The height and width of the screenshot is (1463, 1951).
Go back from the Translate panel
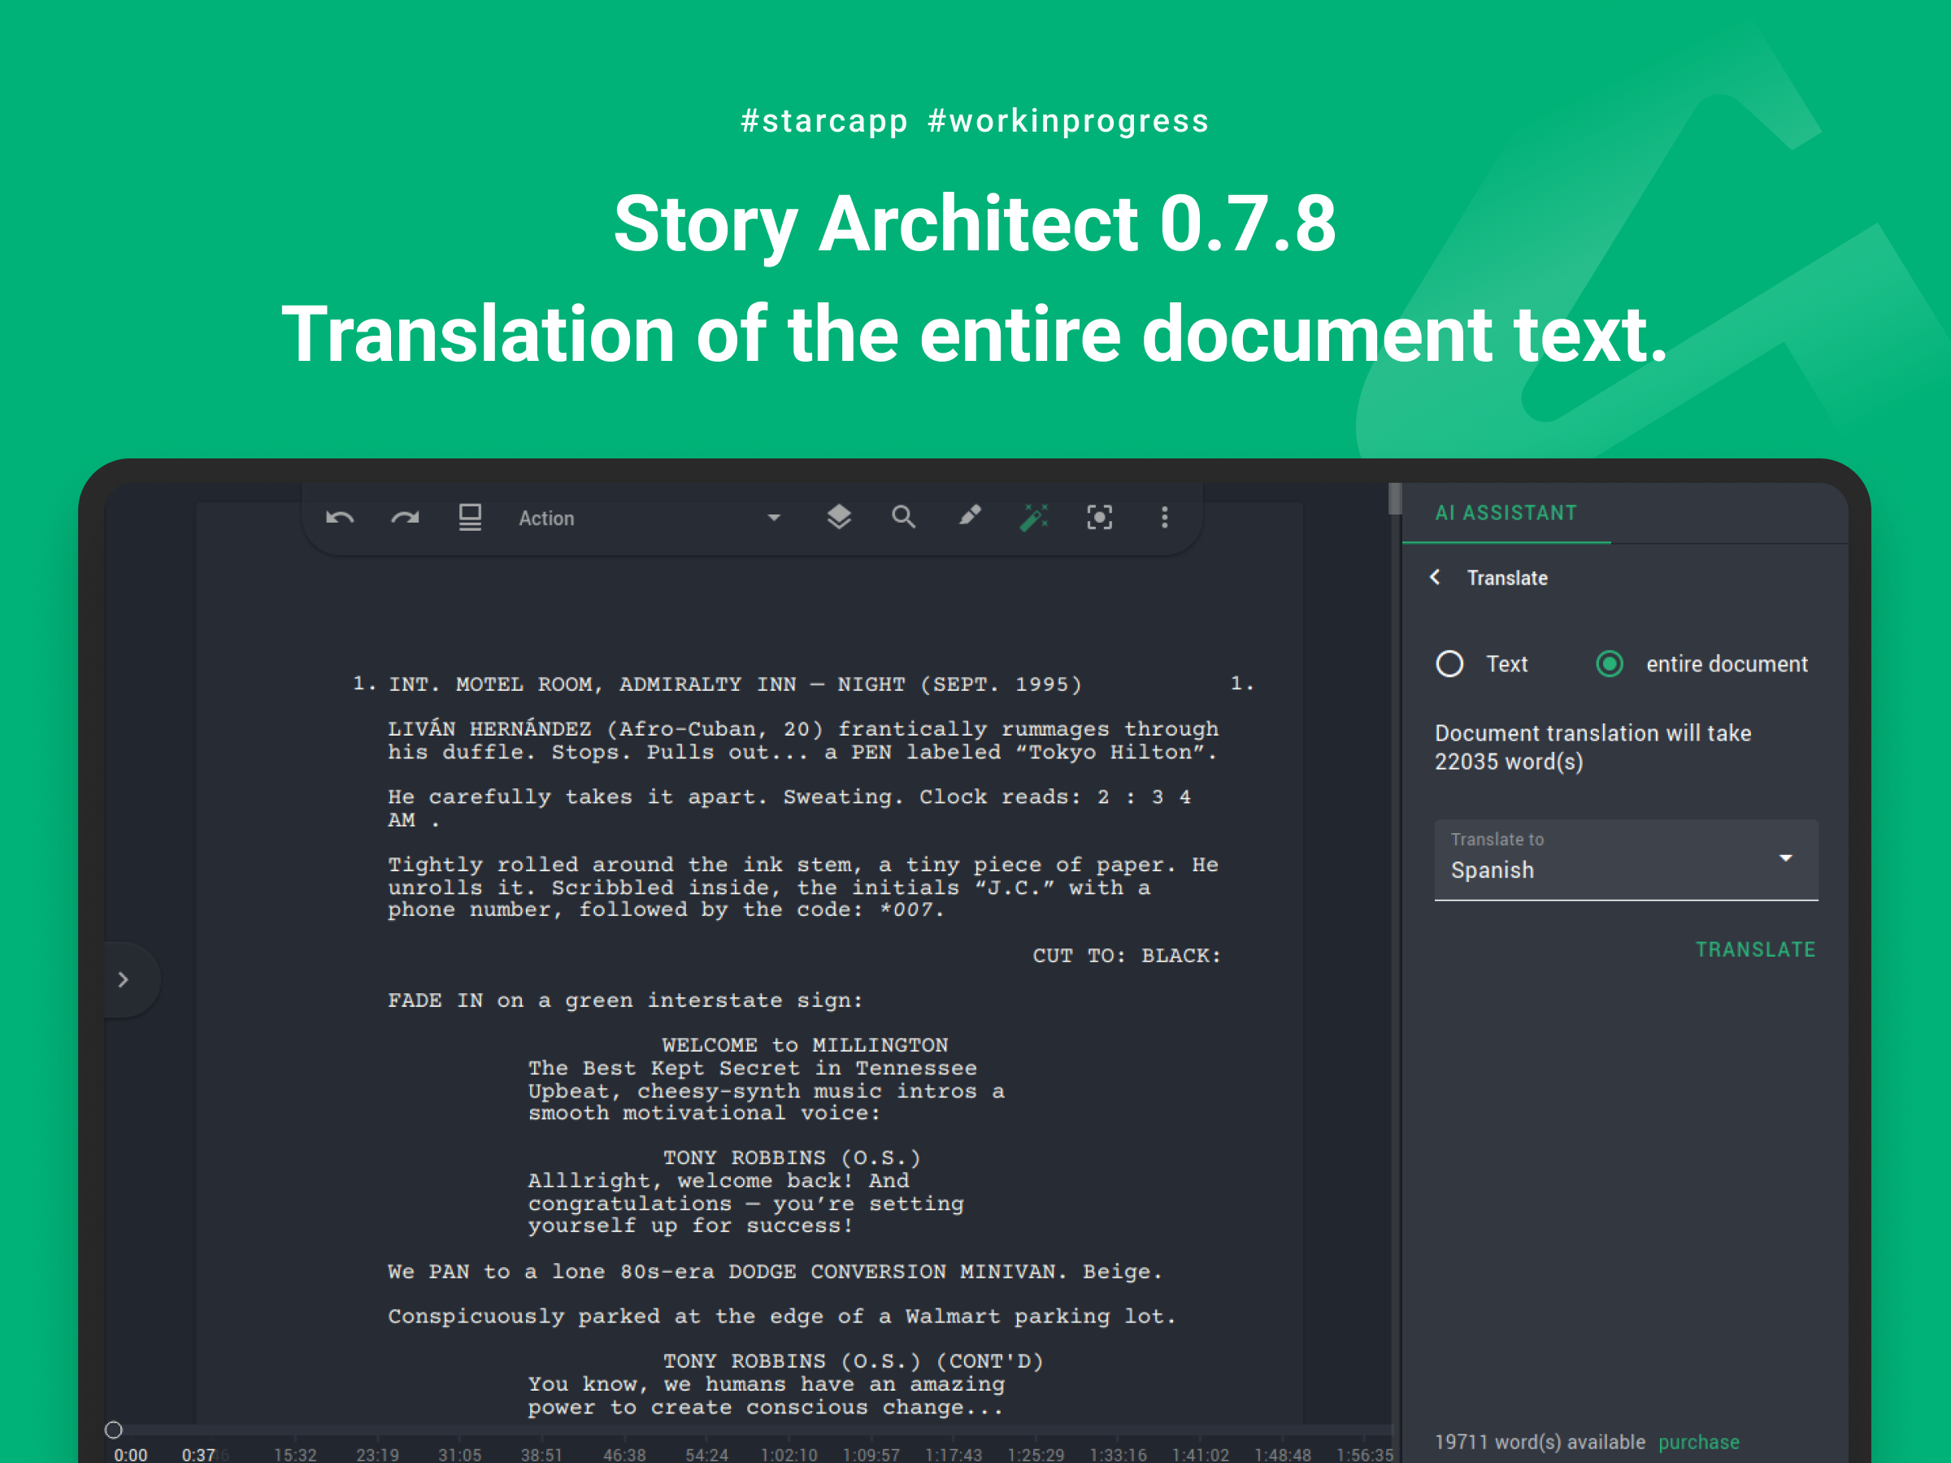pos(1435,578)
